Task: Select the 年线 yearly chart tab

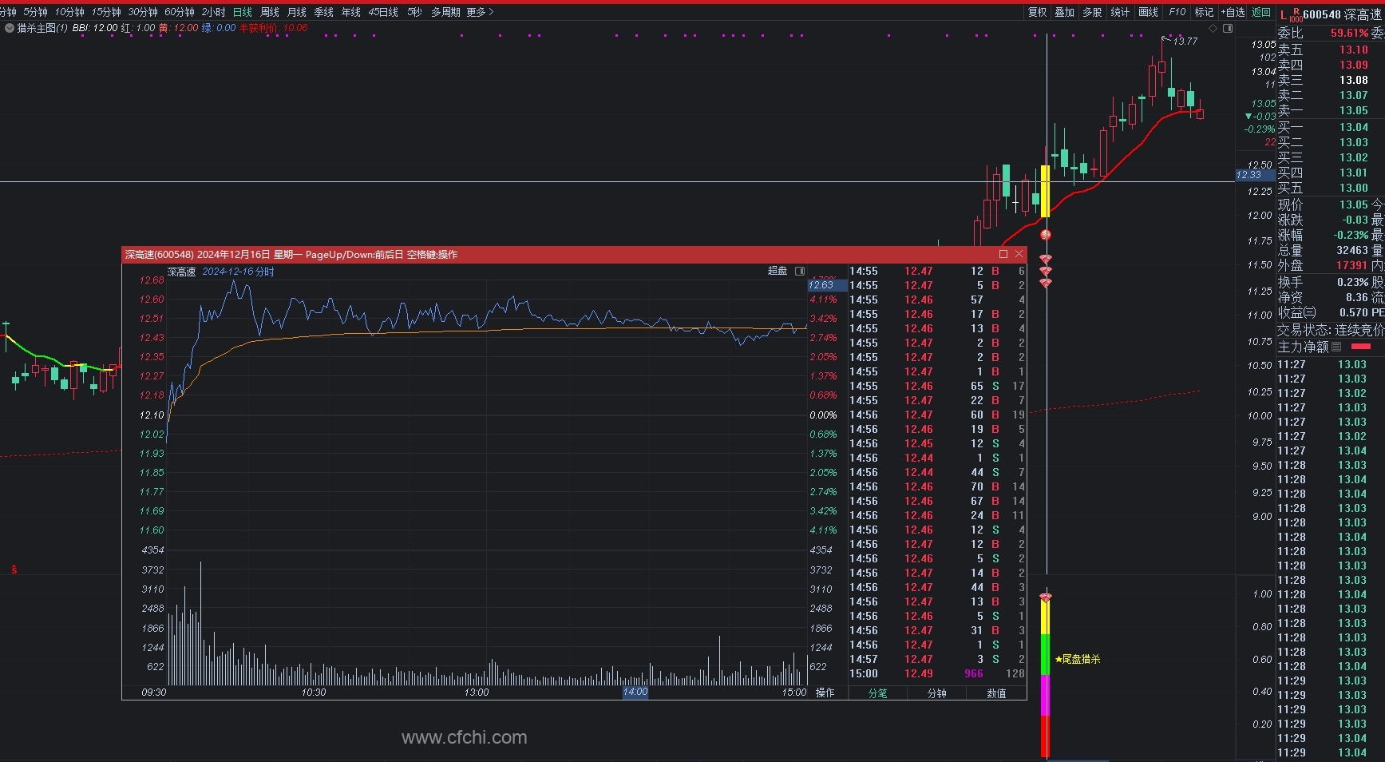Action: 351,12
